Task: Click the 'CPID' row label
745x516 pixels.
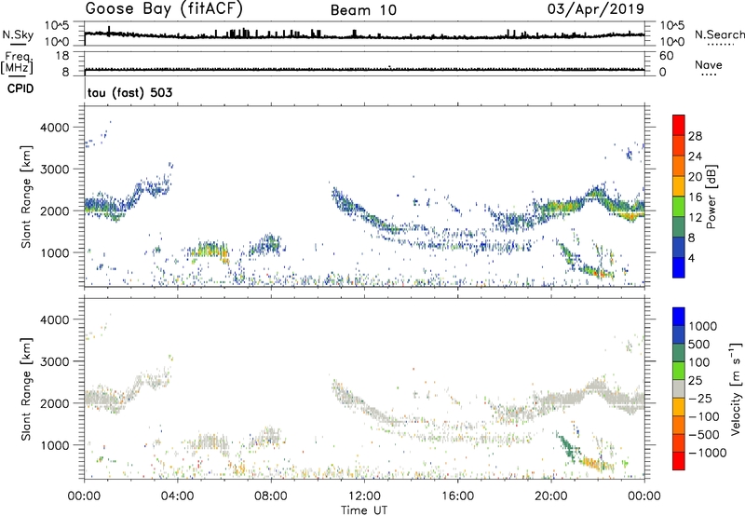Action: 20,88
